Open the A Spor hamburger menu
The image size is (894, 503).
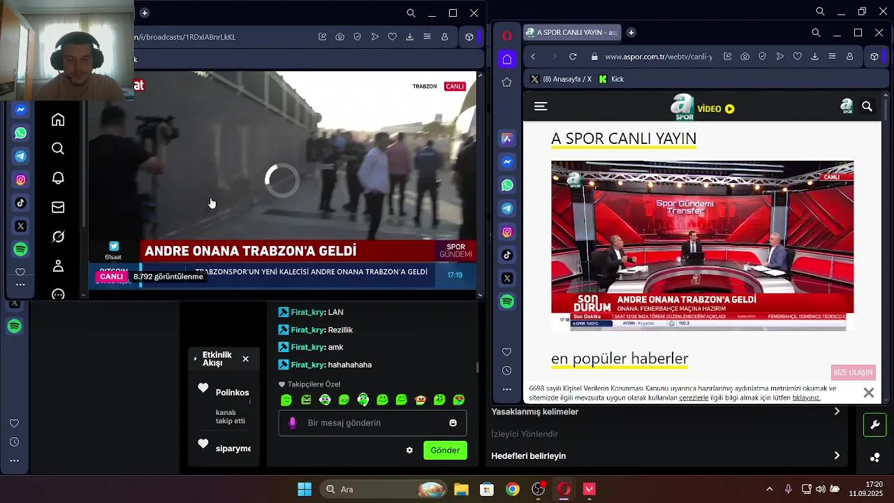(x=541, y=106)
